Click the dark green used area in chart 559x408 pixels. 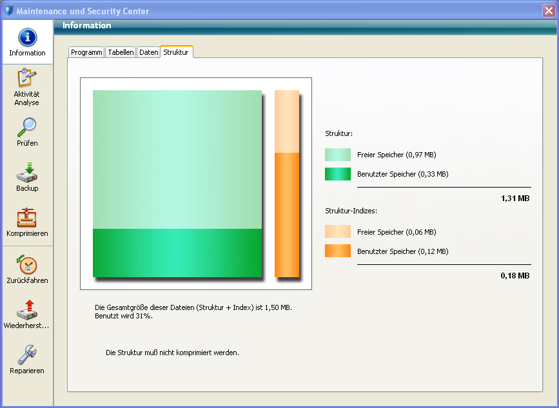(x=177, y=253)
